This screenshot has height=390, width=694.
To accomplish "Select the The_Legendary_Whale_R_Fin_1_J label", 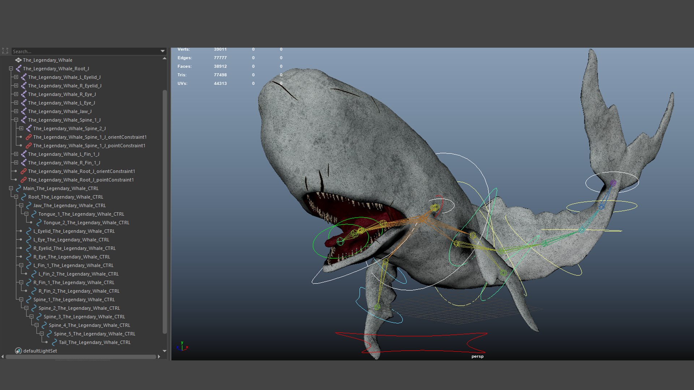I will coord(64,163).
